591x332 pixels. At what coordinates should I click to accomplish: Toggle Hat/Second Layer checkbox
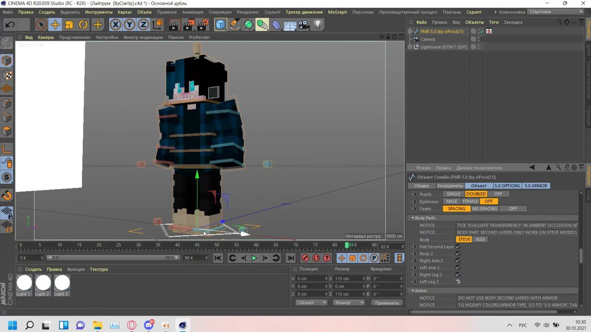(x=458, y=247)
